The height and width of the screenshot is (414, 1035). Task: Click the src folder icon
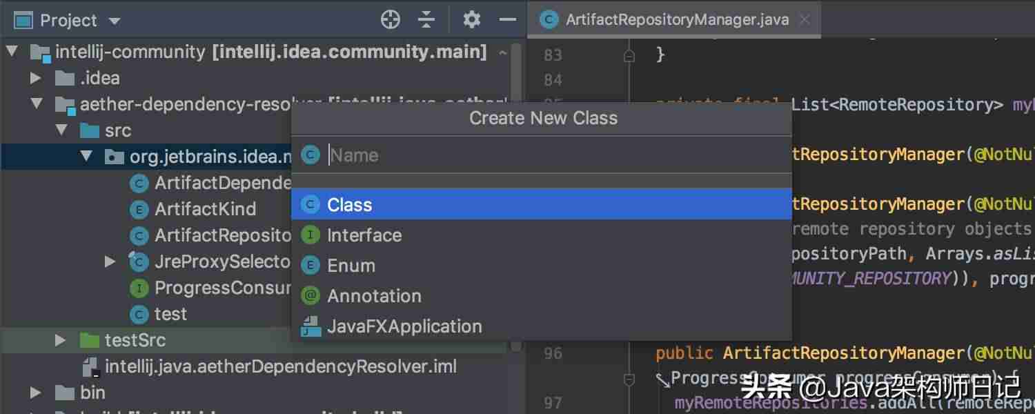[90, 130]
